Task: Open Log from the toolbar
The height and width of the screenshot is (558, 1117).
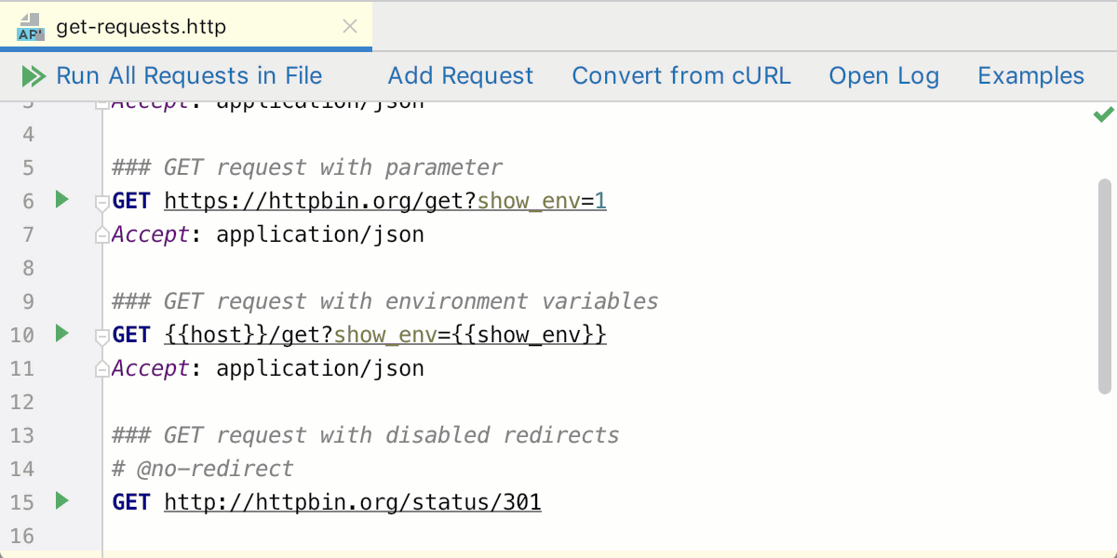Action: (882, 75)
